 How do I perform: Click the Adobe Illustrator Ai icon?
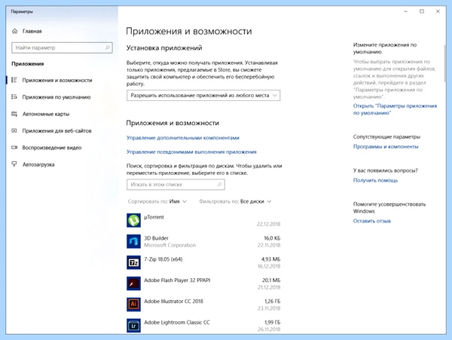tap(133, 305)
